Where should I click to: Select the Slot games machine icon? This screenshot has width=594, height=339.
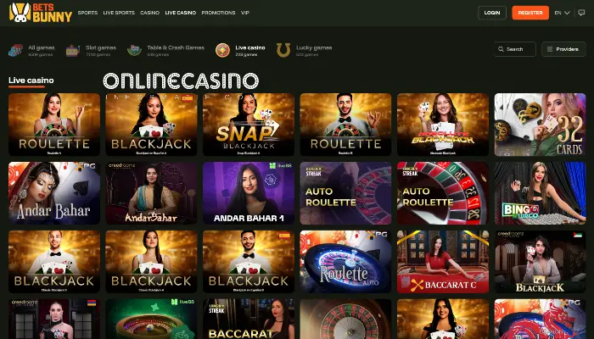73,50
